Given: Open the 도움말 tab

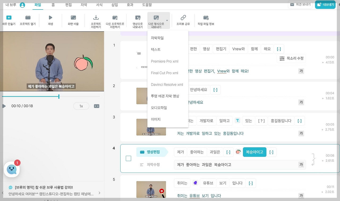Looking at the screenshot, I should point(147,5).
